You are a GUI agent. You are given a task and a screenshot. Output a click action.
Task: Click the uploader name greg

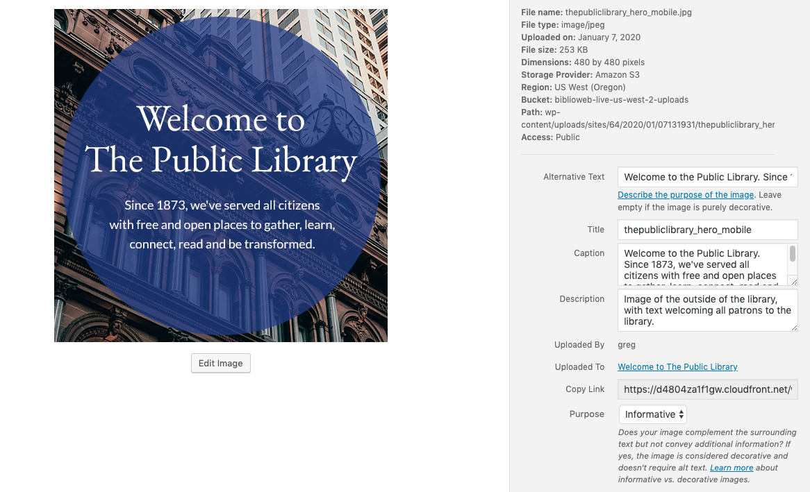626,345
